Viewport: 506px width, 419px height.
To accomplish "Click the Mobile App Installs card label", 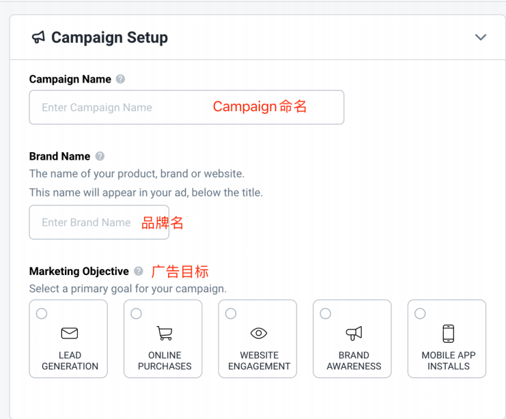I will pyautogui.click(x=448, y=361).
